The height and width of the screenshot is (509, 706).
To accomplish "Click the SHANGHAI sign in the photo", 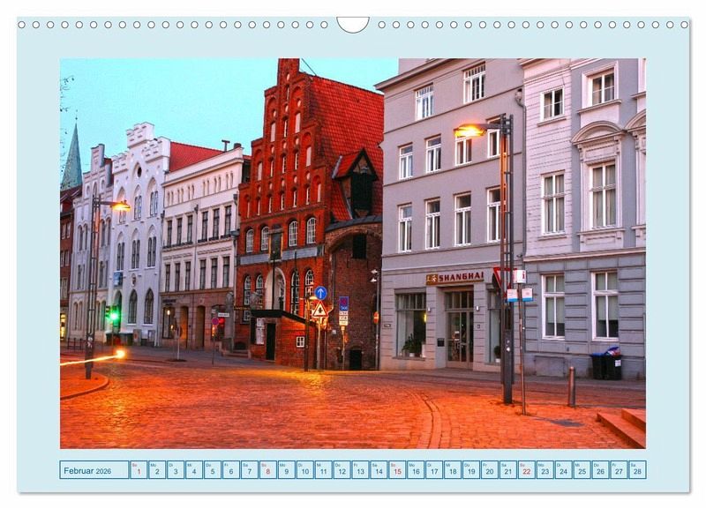I will pos(454,277).
